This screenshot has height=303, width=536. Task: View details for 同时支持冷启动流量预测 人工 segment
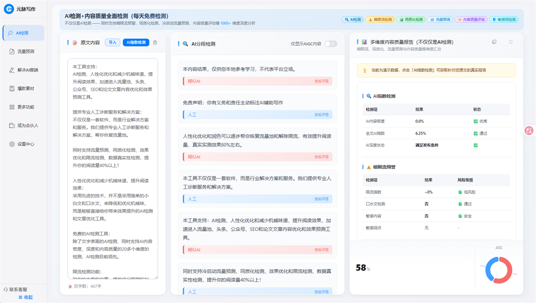tap(321, 292)
